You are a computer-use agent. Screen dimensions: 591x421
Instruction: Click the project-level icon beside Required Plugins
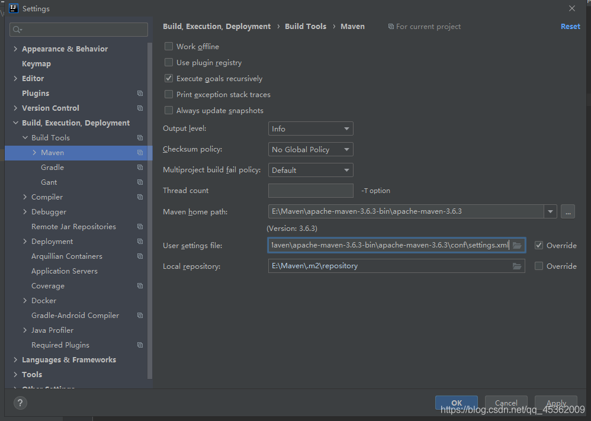point(140,345)
